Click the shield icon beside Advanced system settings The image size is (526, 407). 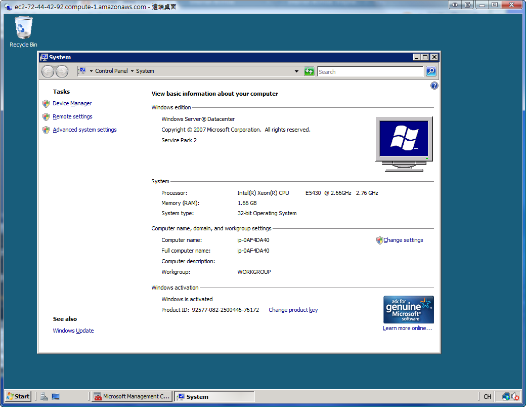tap(46, 130)
